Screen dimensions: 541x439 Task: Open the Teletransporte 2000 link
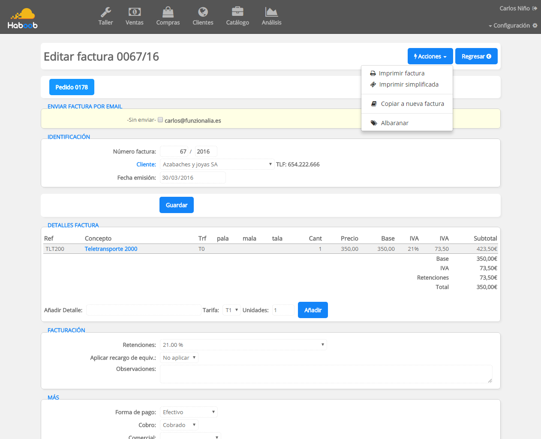(111, 249)
